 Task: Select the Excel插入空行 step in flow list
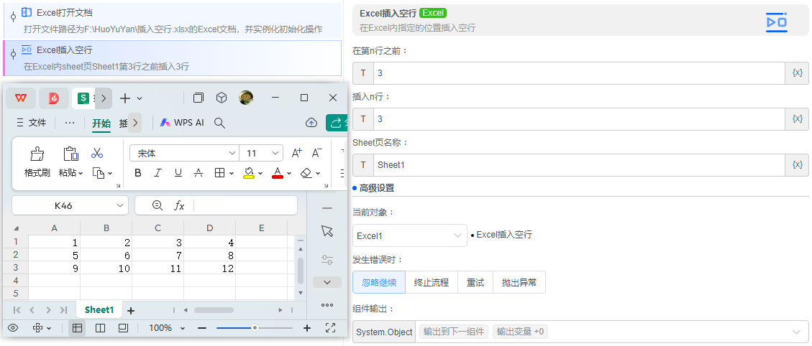172,58
